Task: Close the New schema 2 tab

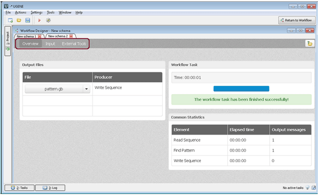Action: [71, 36]
